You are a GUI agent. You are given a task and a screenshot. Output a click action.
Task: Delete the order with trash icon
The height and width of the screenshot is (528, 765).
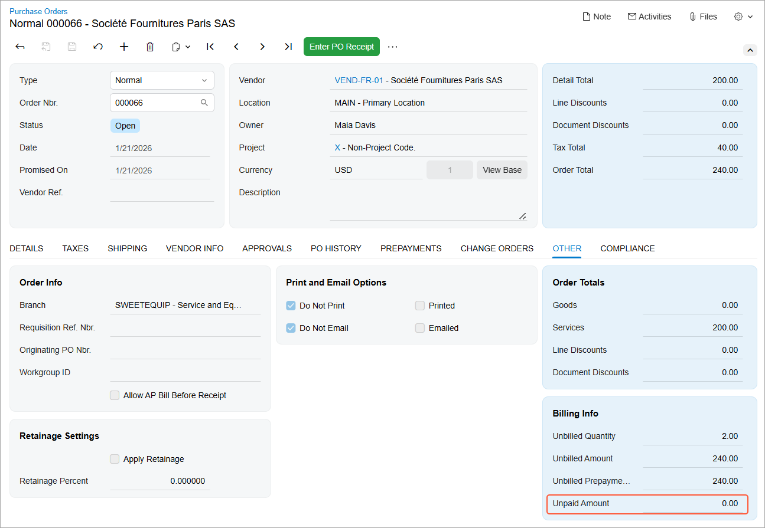coord(150,47)
